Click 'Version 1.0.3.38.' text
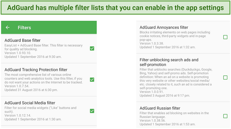This screenshot has width=231, height=129. pyautogui.click(x=152, y=43)
